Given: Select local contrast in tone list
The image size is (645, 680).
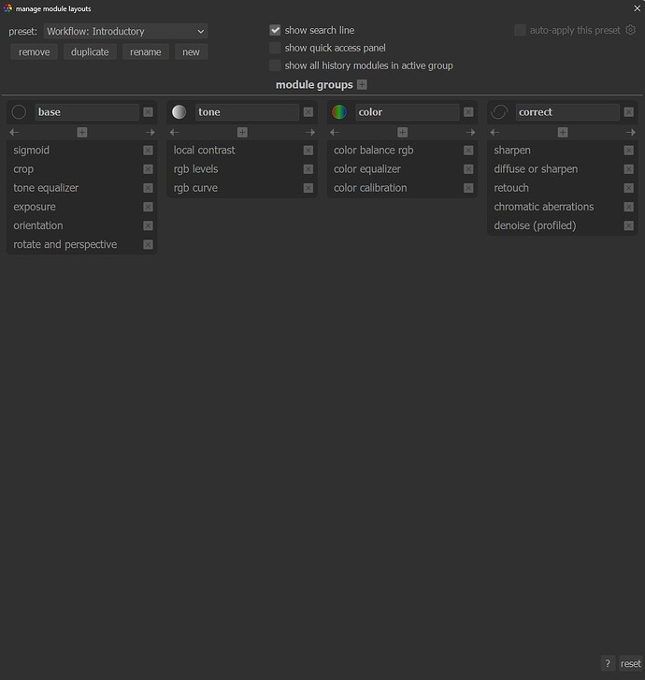Looking at the screenshot, I should [204, 151].
